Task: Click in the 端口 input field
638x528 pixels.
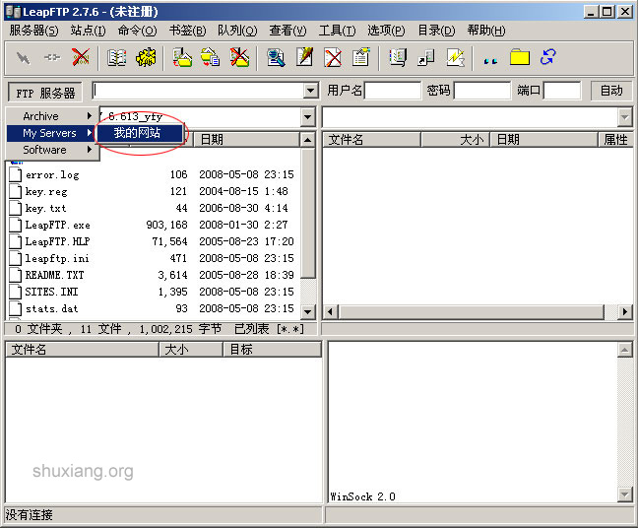Action: pyautogui.click(x=562, y=91)
